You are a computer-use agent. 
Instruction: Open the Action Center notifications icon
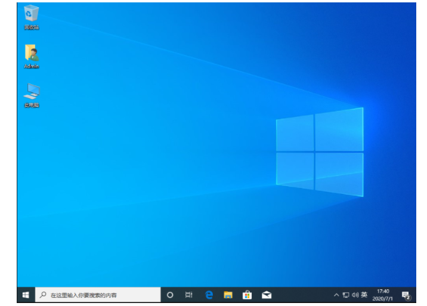pos(406,295)
